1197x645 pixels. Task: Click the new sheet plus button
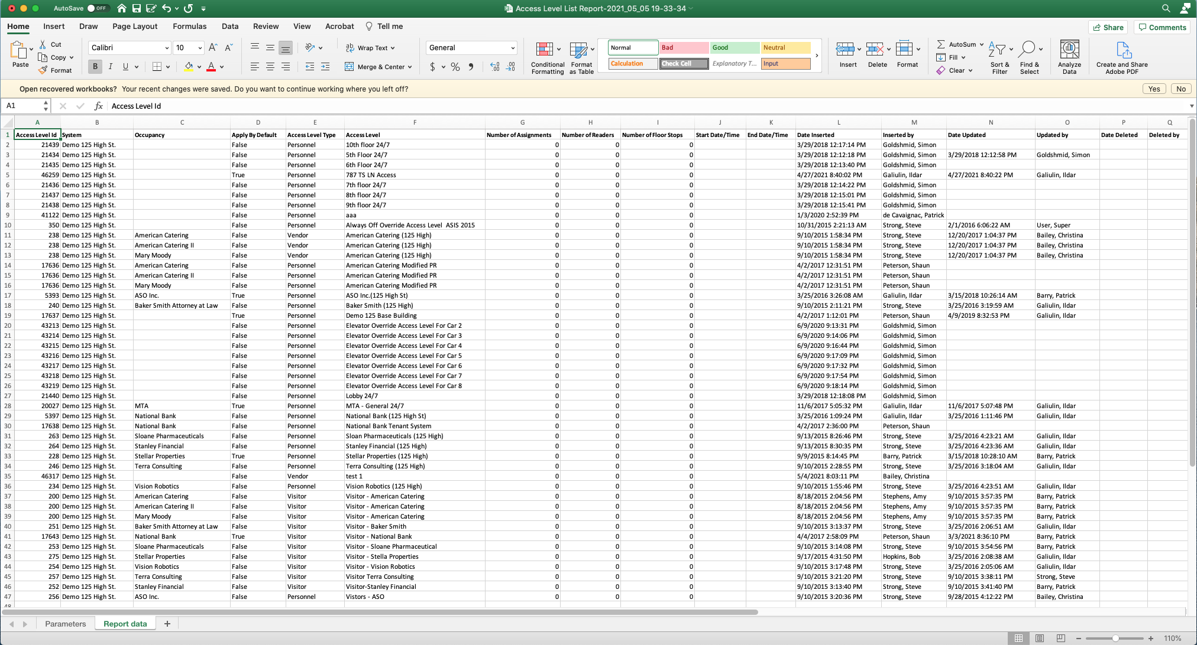pyautogui.click(x=167, y=623)
